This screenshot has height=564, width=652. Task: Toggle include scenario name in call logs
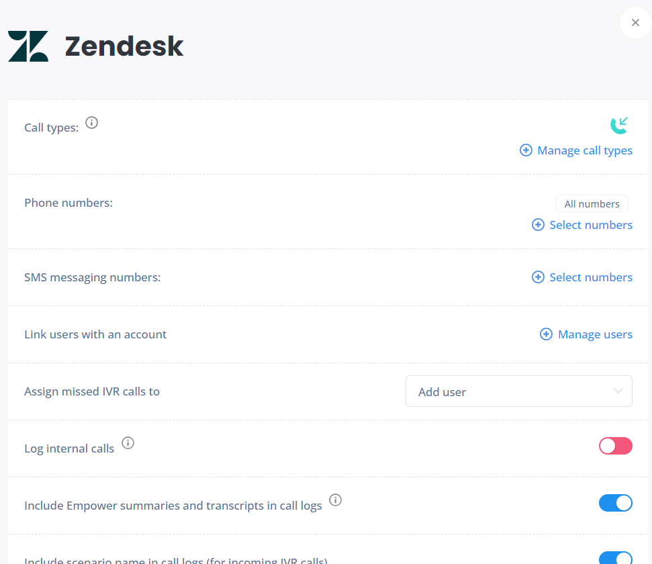(x=616, y=558)
